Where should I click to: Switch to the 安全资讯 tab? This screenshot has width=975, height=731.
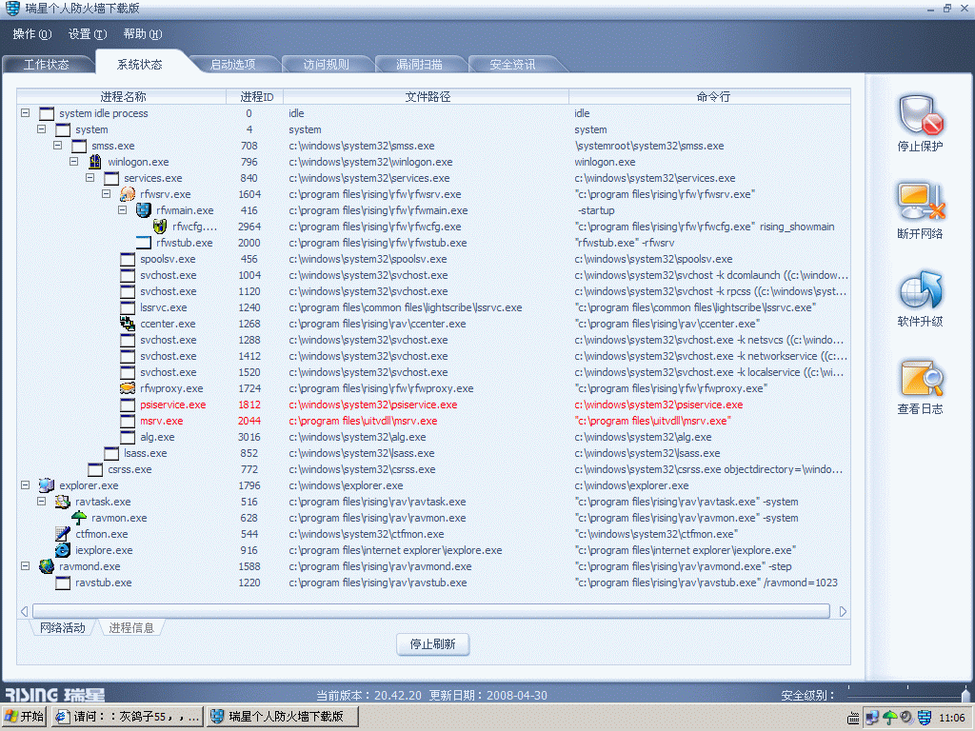click(x=513, y=65)
